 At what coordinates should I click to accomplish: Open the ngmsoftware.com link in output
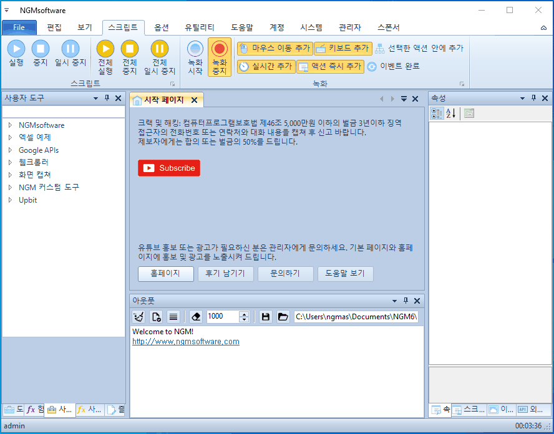click(186, 342)
